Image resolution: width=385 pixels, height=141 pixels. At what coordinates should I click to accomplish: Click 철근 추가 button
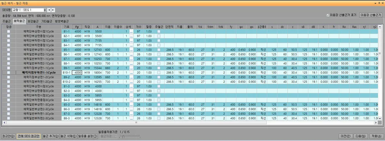tap(51, 136)
